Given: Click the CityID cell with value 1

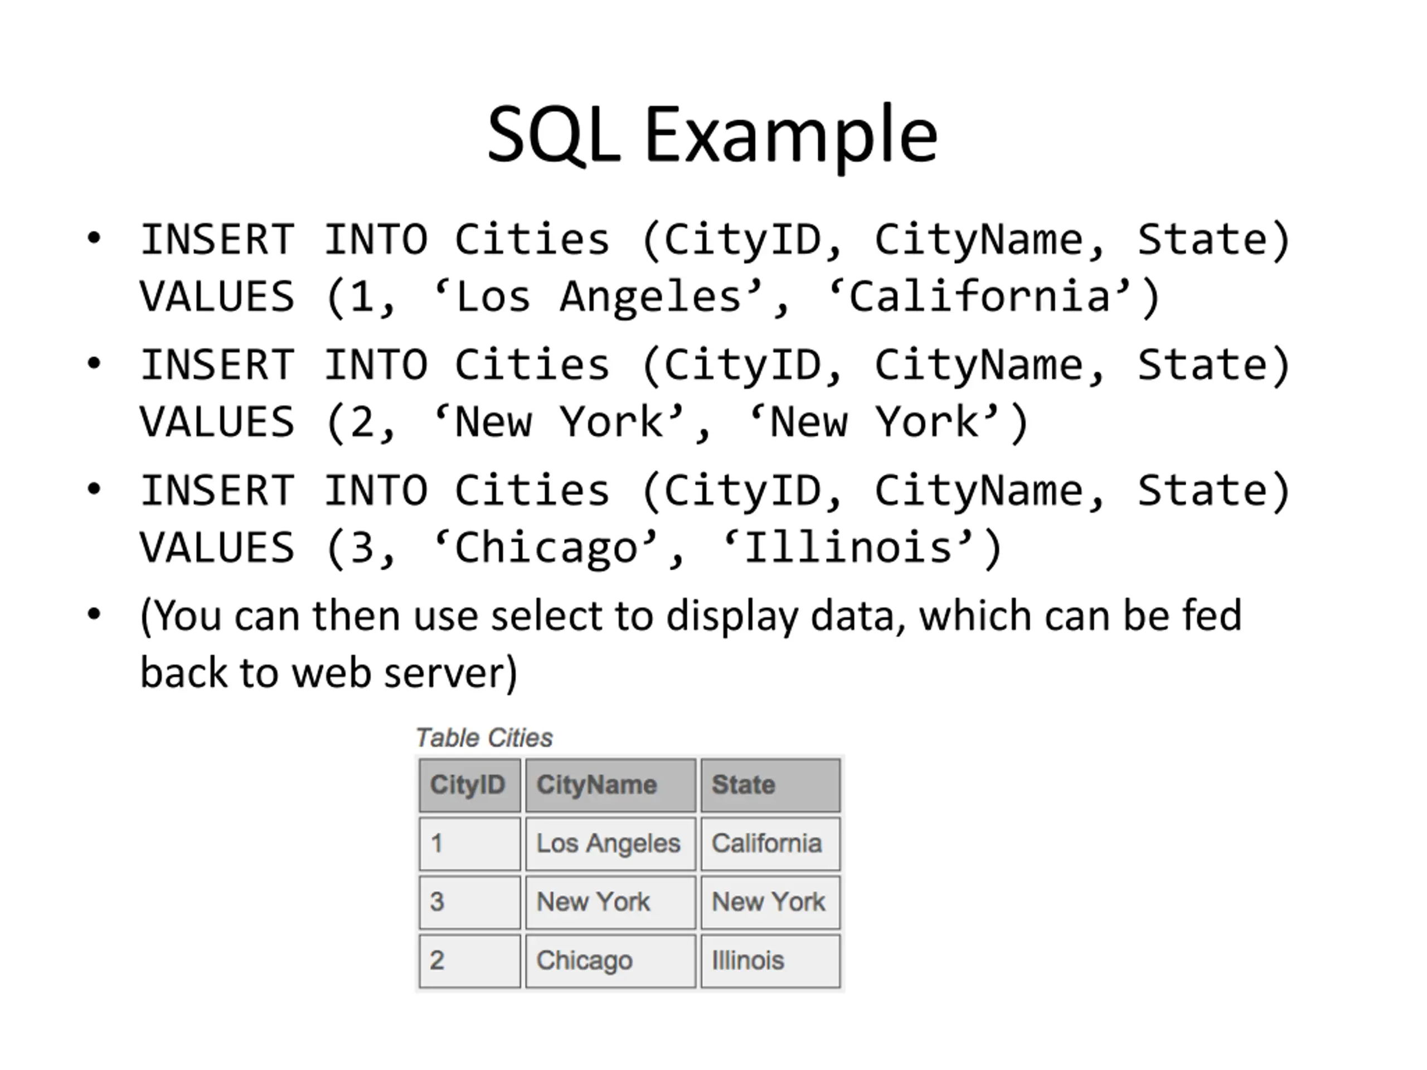Looking at the screenshot, I should (x=470, y=844).
